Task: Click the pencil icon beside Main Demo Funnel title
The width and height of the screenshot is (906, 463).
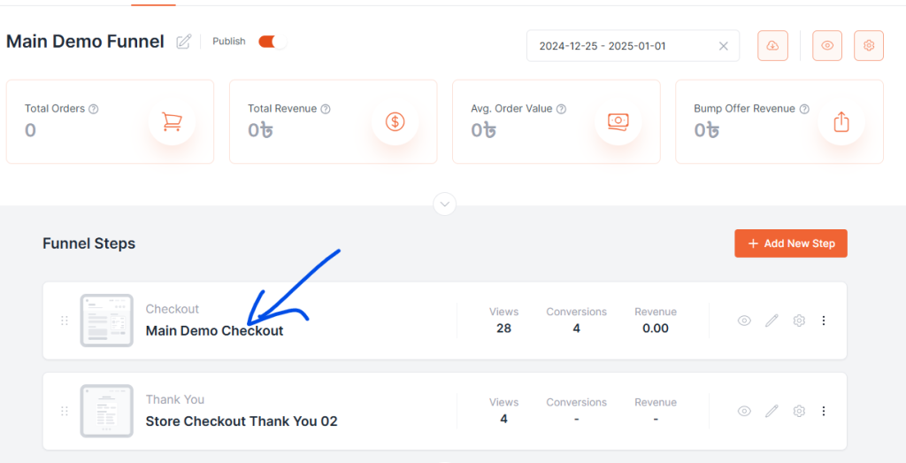Action: coord(184,42)
